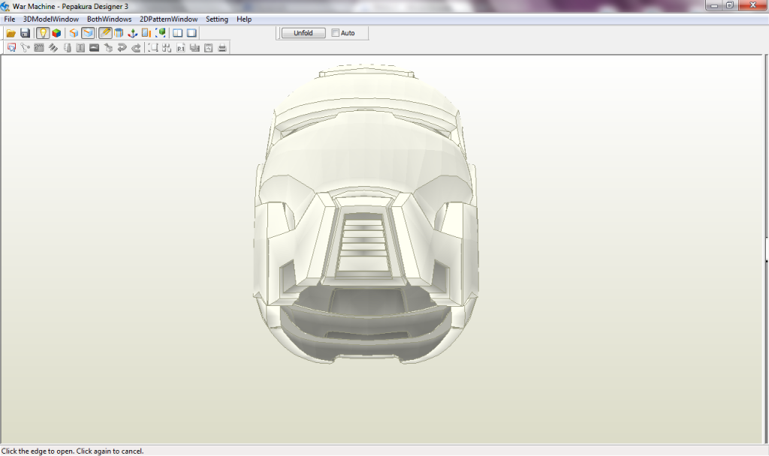The image size is (769, 456).
Task: Click the connected nodes join tool icon
Action: click(x=25, y=48)
